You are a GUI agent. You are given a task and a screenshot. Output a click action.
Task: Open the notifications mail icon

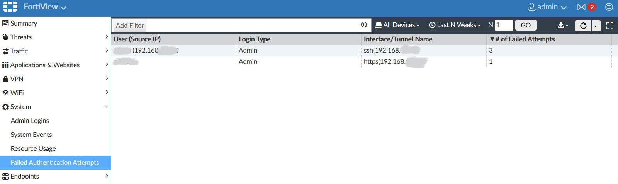[x=581, y=7]
